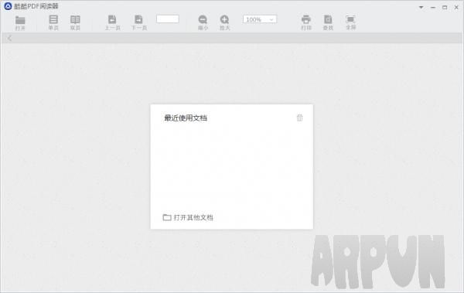Zoom in with the 放大 icon
The width and height of the screenshot is (464, 293).
224,22
